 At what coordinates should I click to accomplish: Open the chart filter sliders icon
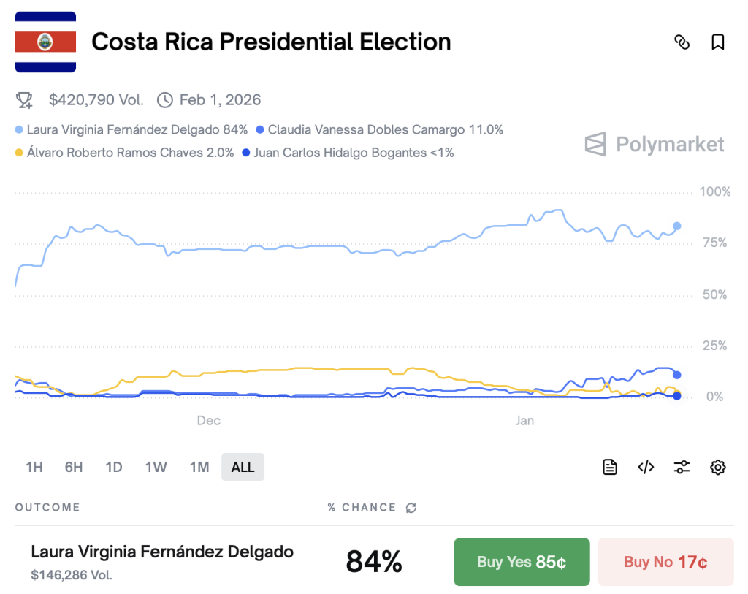(682, 468)
